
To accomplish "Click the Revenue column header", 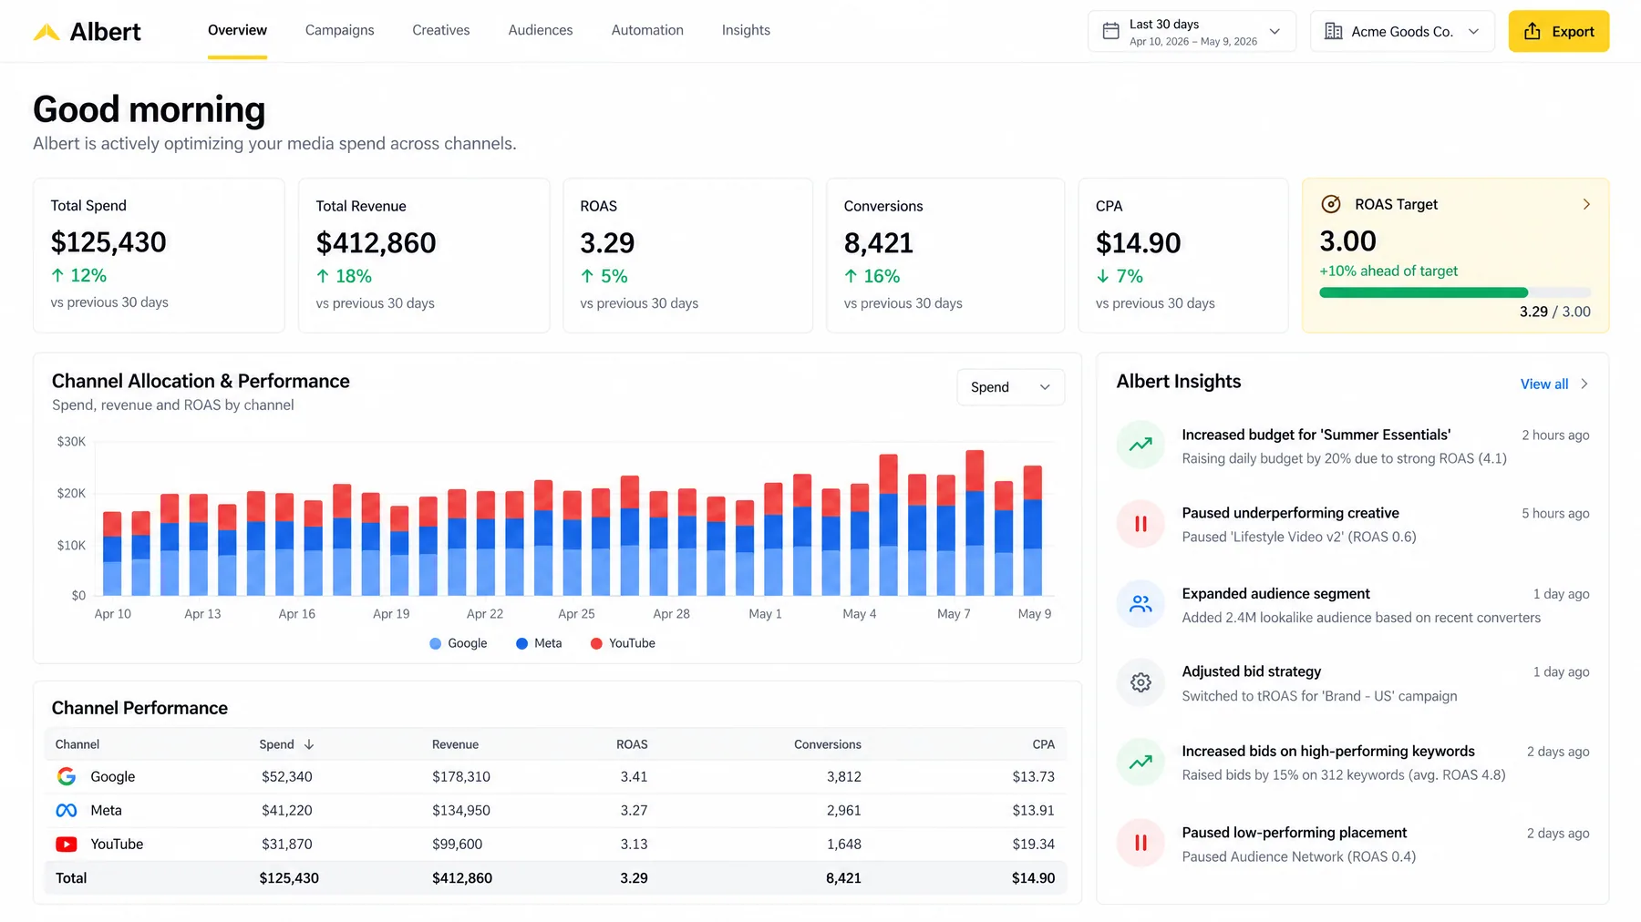I will 455,744.
